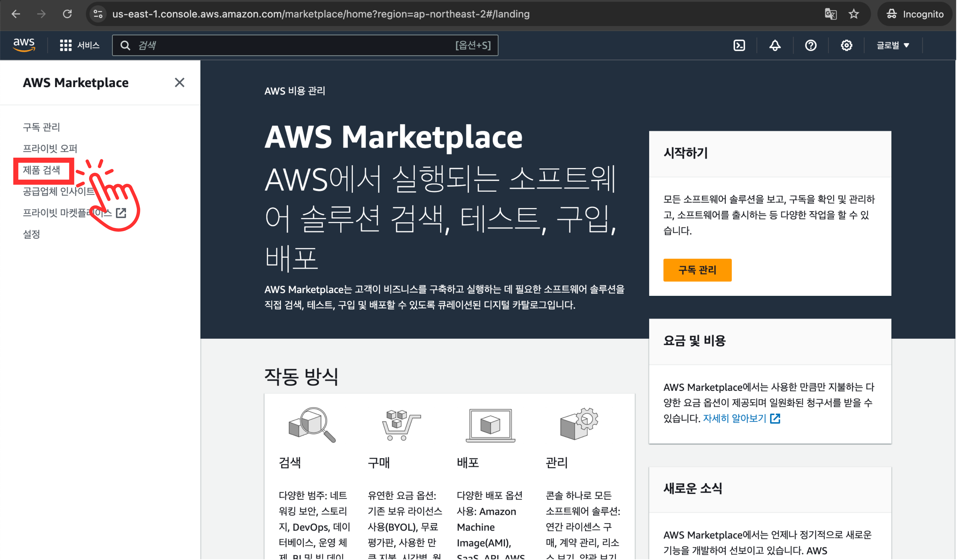Open 프라이빗 오퍼 in the sidebar
Screen dimensions: 957x560
click(50, 148)
